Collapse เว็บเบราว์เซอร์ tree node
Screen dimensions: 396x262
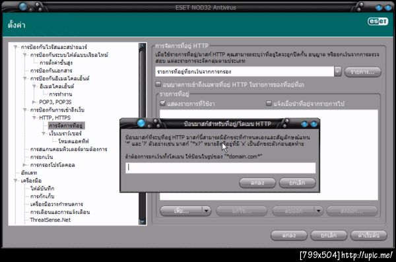(44, 133)
